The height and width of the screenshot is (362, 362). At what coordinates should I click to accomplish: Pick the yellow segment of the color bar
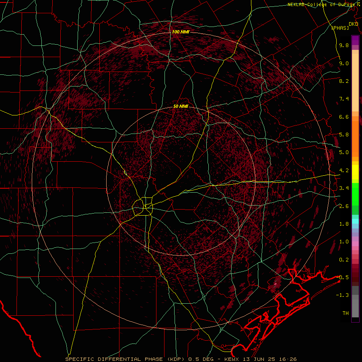(355, 172)
